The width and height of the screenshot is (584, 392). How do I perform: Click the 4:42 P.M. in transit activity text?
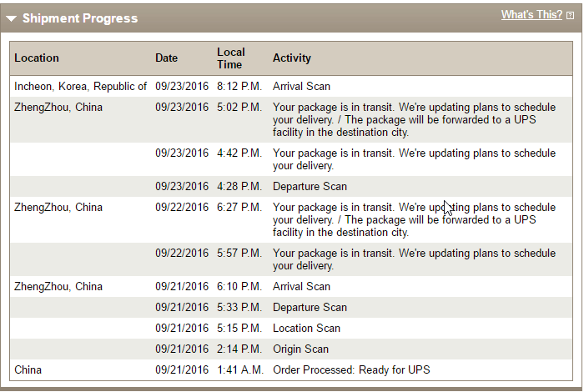[414, 159]
